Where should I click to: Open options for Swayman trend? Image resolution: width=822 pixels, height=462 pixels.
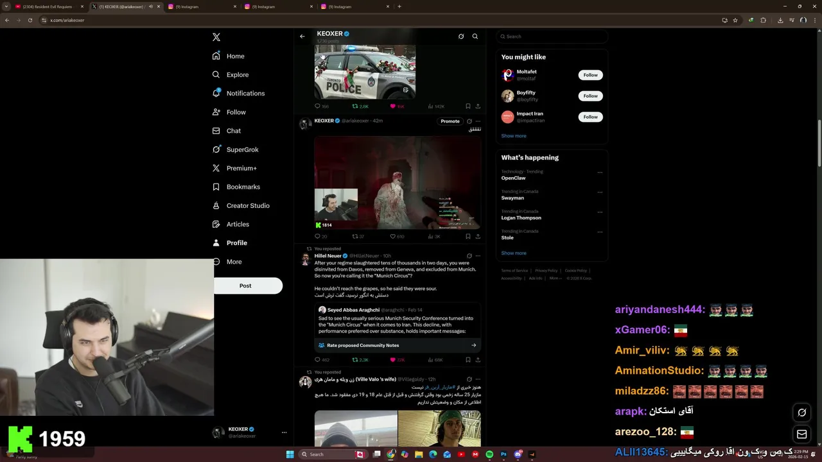[x=600, y=192]
